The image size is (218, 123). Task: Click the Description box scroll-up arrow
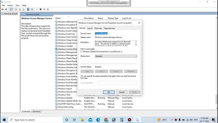coord(136,42)
